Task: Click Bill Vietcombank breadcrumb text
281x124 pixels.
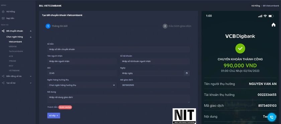Action: pos(271,6)
